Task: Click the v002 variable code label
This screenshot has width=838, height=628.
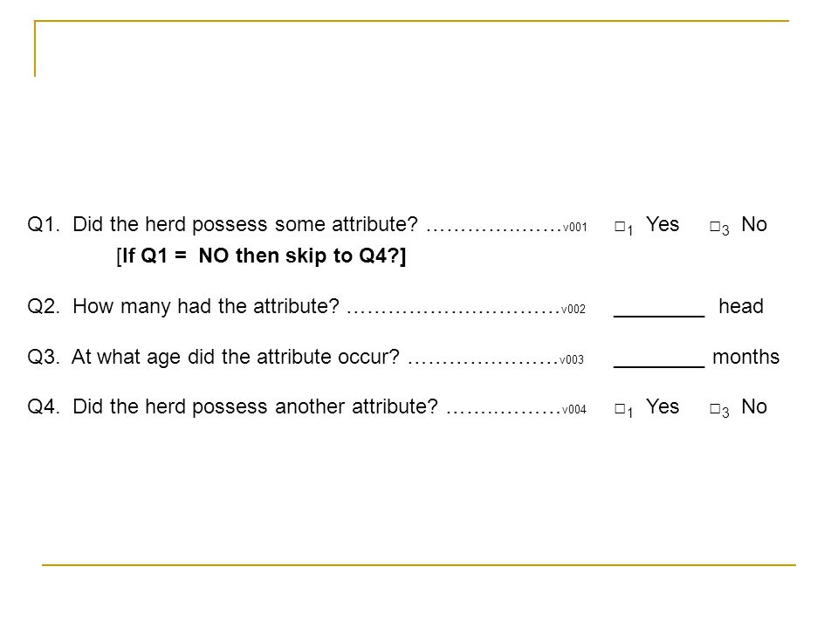Action: 574,310
